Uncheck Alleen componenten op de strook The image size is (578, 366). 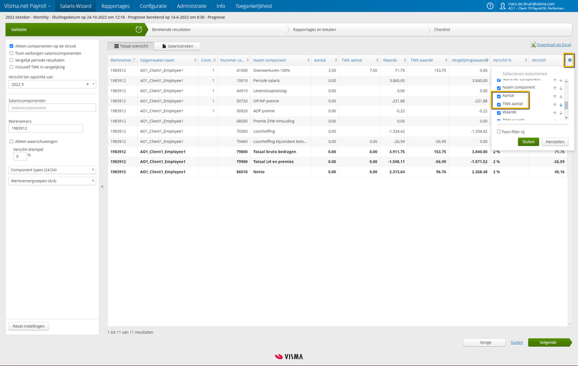point(12,46)
